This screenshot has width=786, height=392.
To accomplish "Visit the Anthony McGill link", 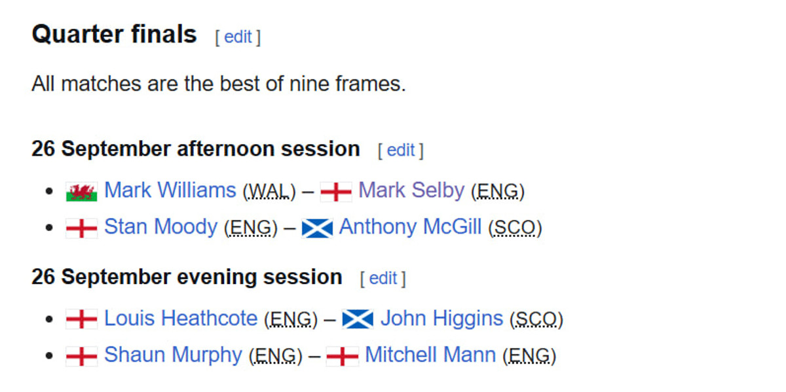I will point(410,227).
